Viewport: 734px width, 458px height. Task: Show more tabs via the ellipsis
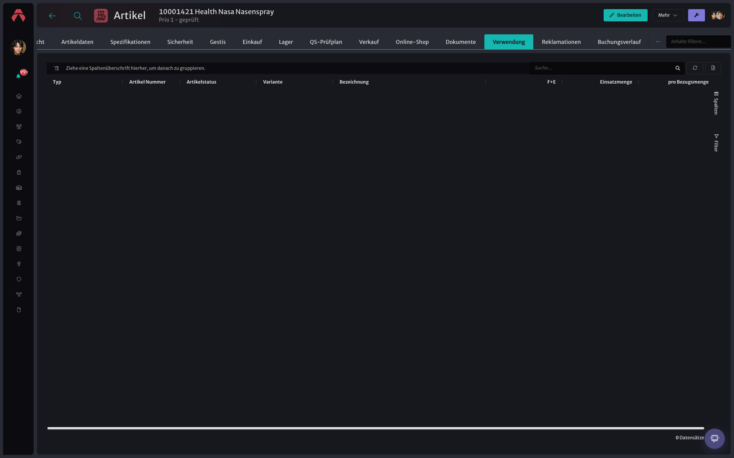click(658, 42)
